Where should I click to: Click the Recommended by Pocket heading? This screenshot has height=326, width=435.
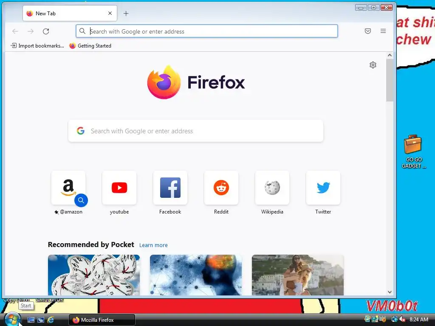point(91,244)
